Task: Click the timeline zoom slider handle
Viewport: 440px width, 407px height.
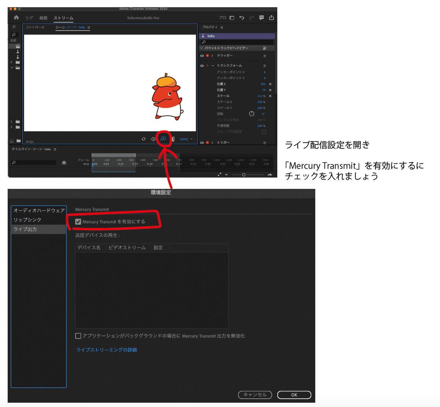Action: coord(244,175)
